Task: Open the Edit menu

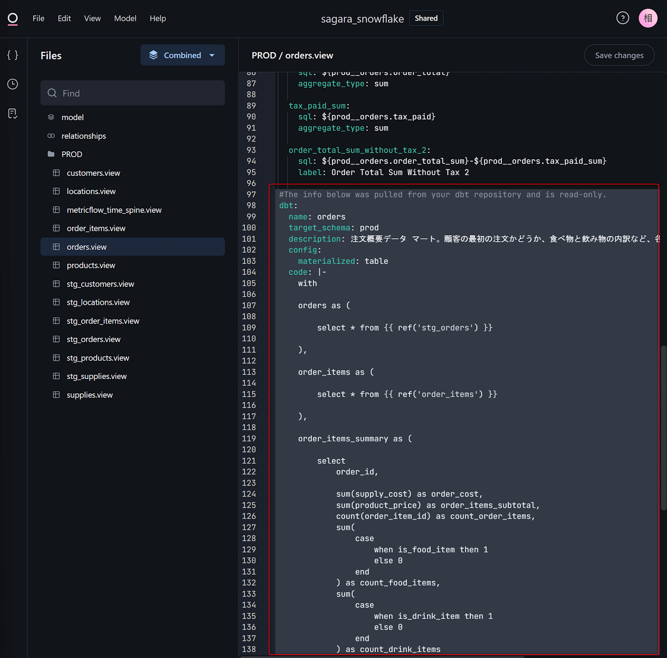Action: click(64, 18)
